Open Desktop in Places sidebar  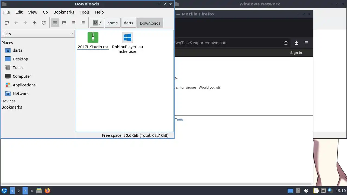tap(20, 59)
